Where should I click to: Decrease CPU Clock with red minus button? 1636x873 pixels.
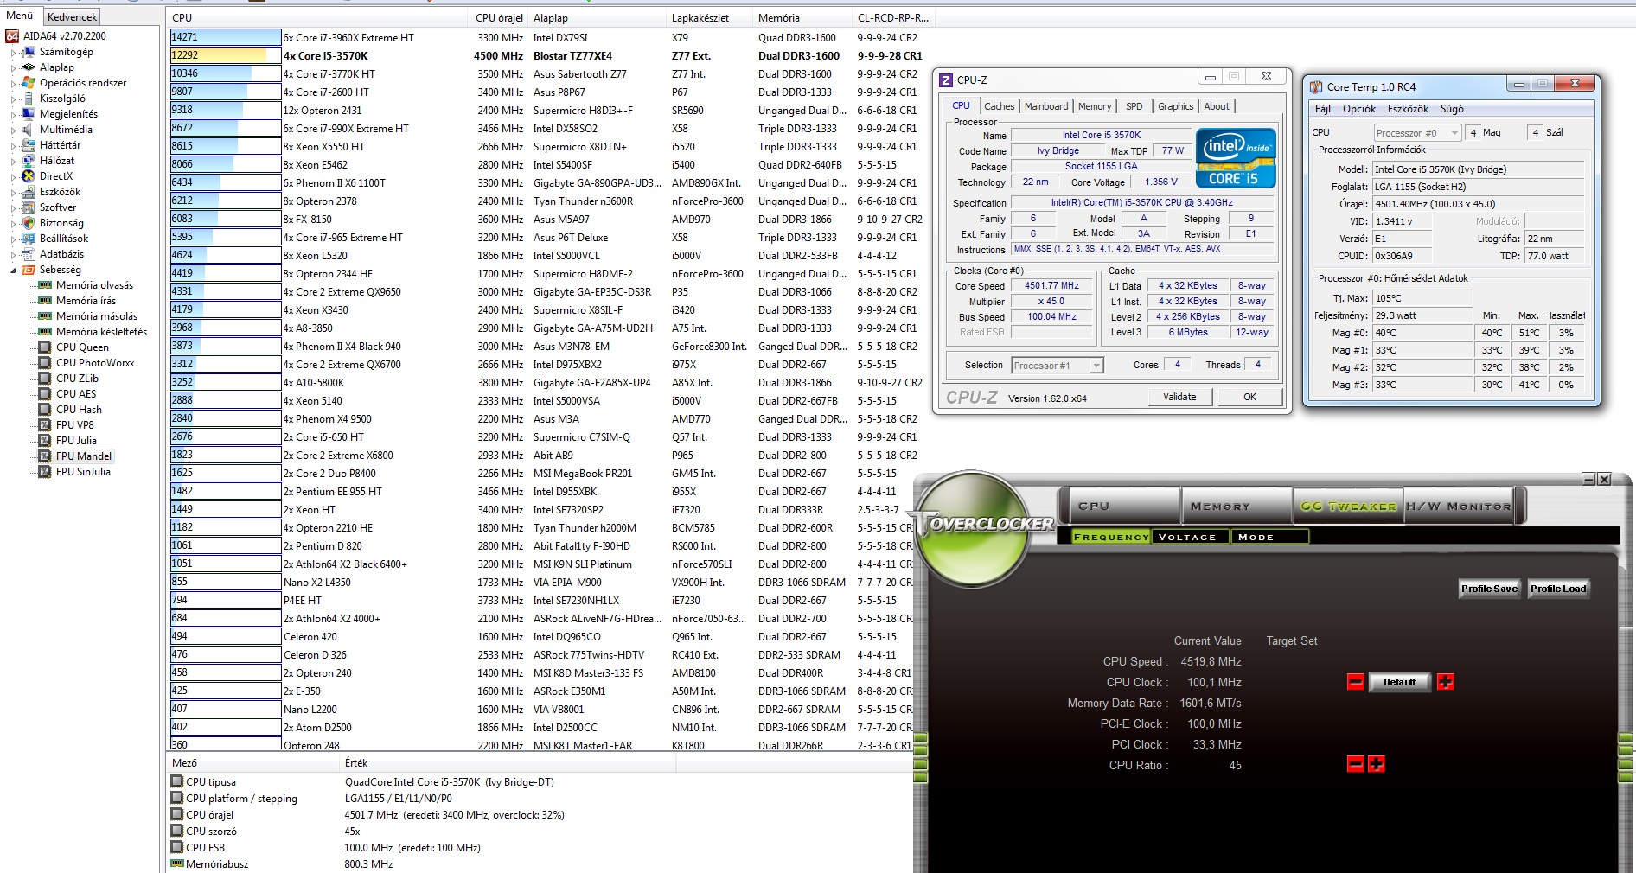tap(1356, 682)
